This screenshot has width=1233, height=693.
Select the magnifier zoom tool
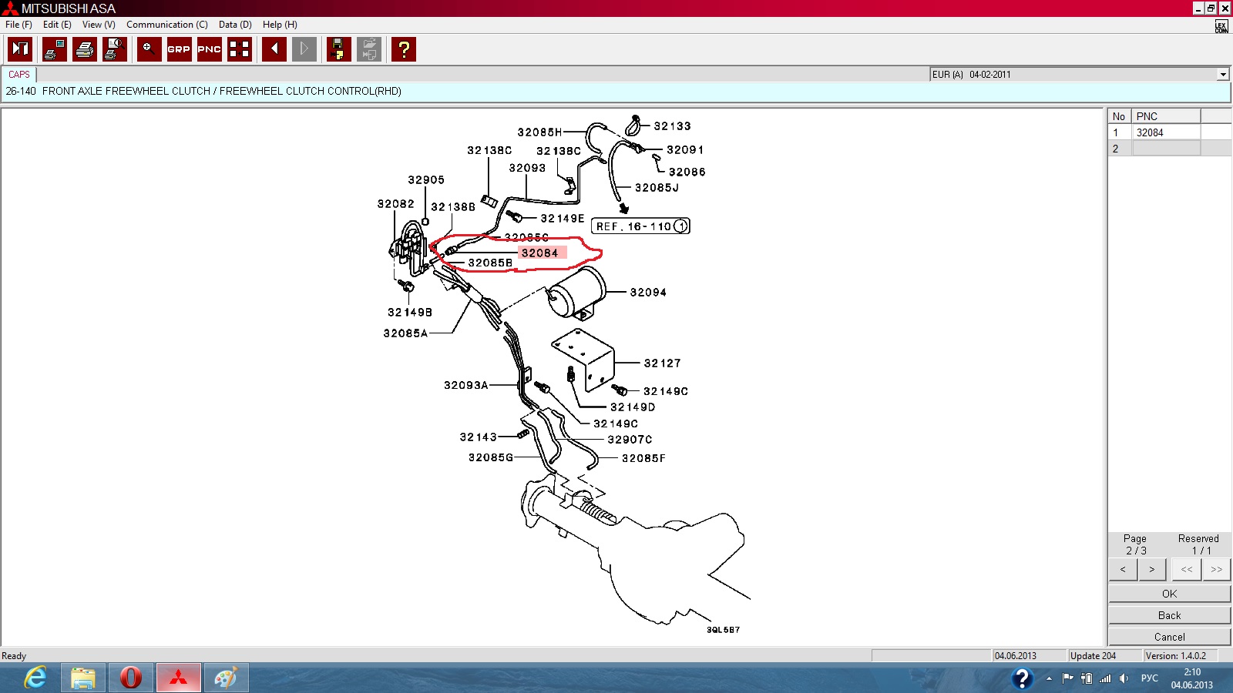click(150, 49)
